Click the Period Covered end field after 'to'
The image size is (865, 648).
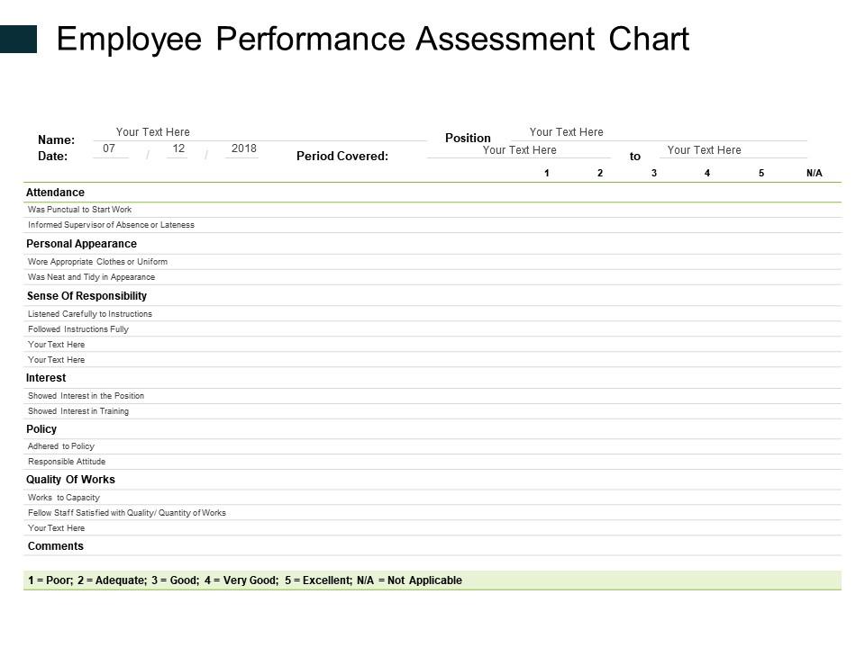pyautogui.click(x=733, y=150)
